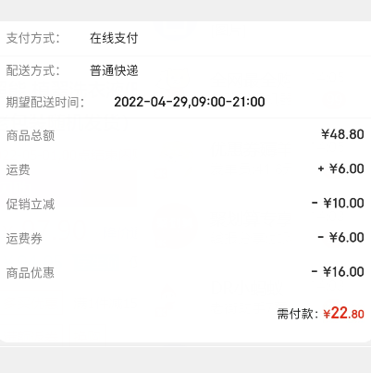Tap the 普通快递 delivery option
The height and width of the screenshot is (373, 371).
pos(114,70)
